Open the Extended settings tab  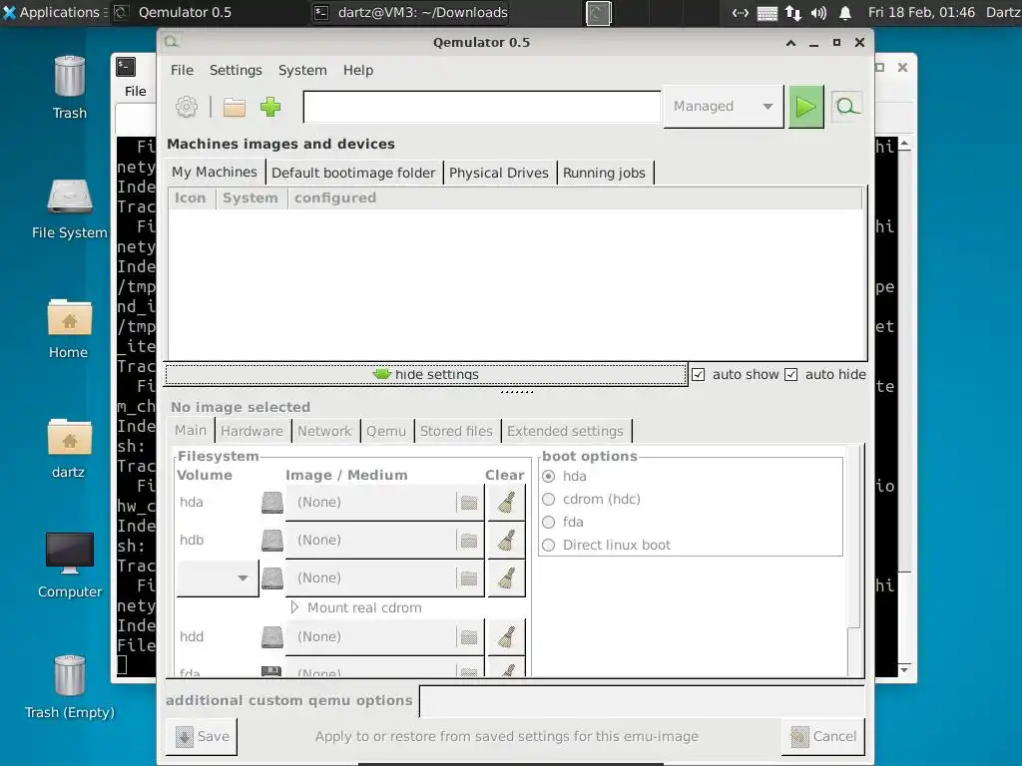565,431
